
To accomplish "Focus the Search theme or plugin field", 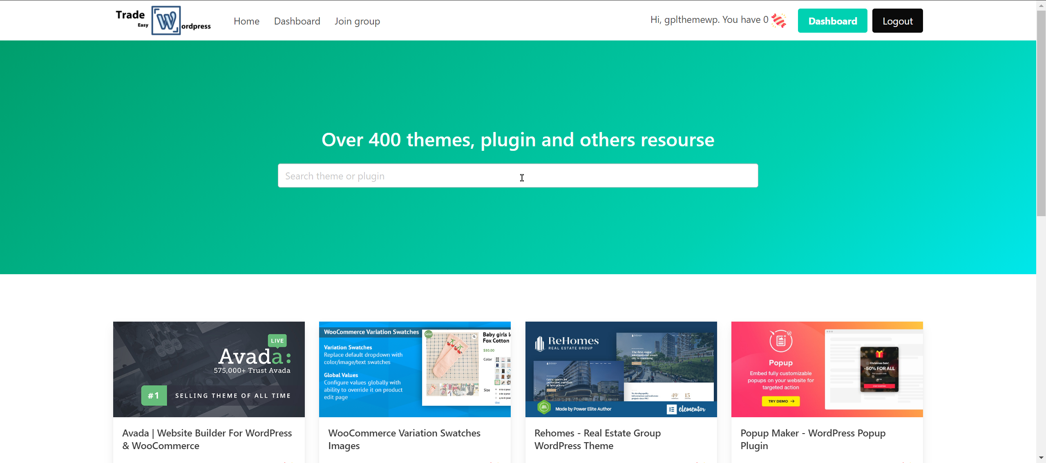I will 518,176.
